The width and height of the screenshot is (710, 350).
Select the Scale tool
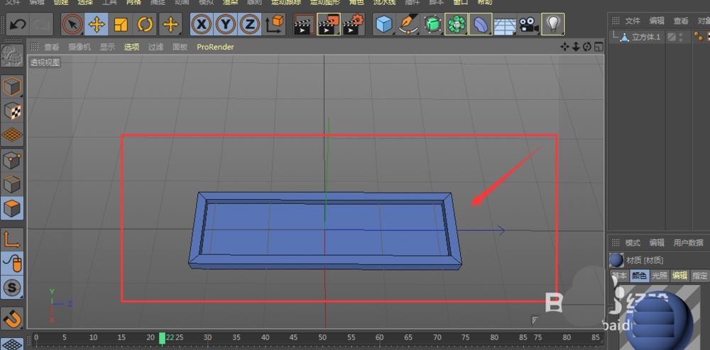[121, 24]
